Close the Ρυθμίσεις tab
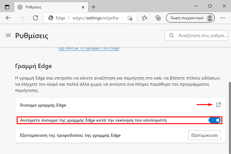This screenshot has height=154, width=231. click(x=83, y=7)
